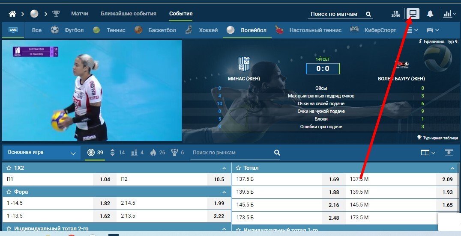Open the monitor view icon in header

tap(413, 14)
